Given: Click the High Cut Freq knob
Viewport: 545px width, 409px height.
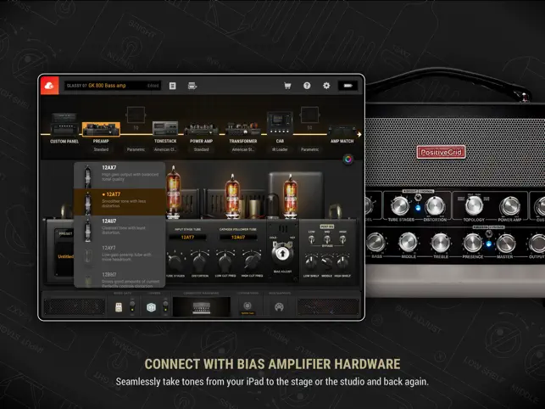Looking at the screenshot, I should 252,261.
